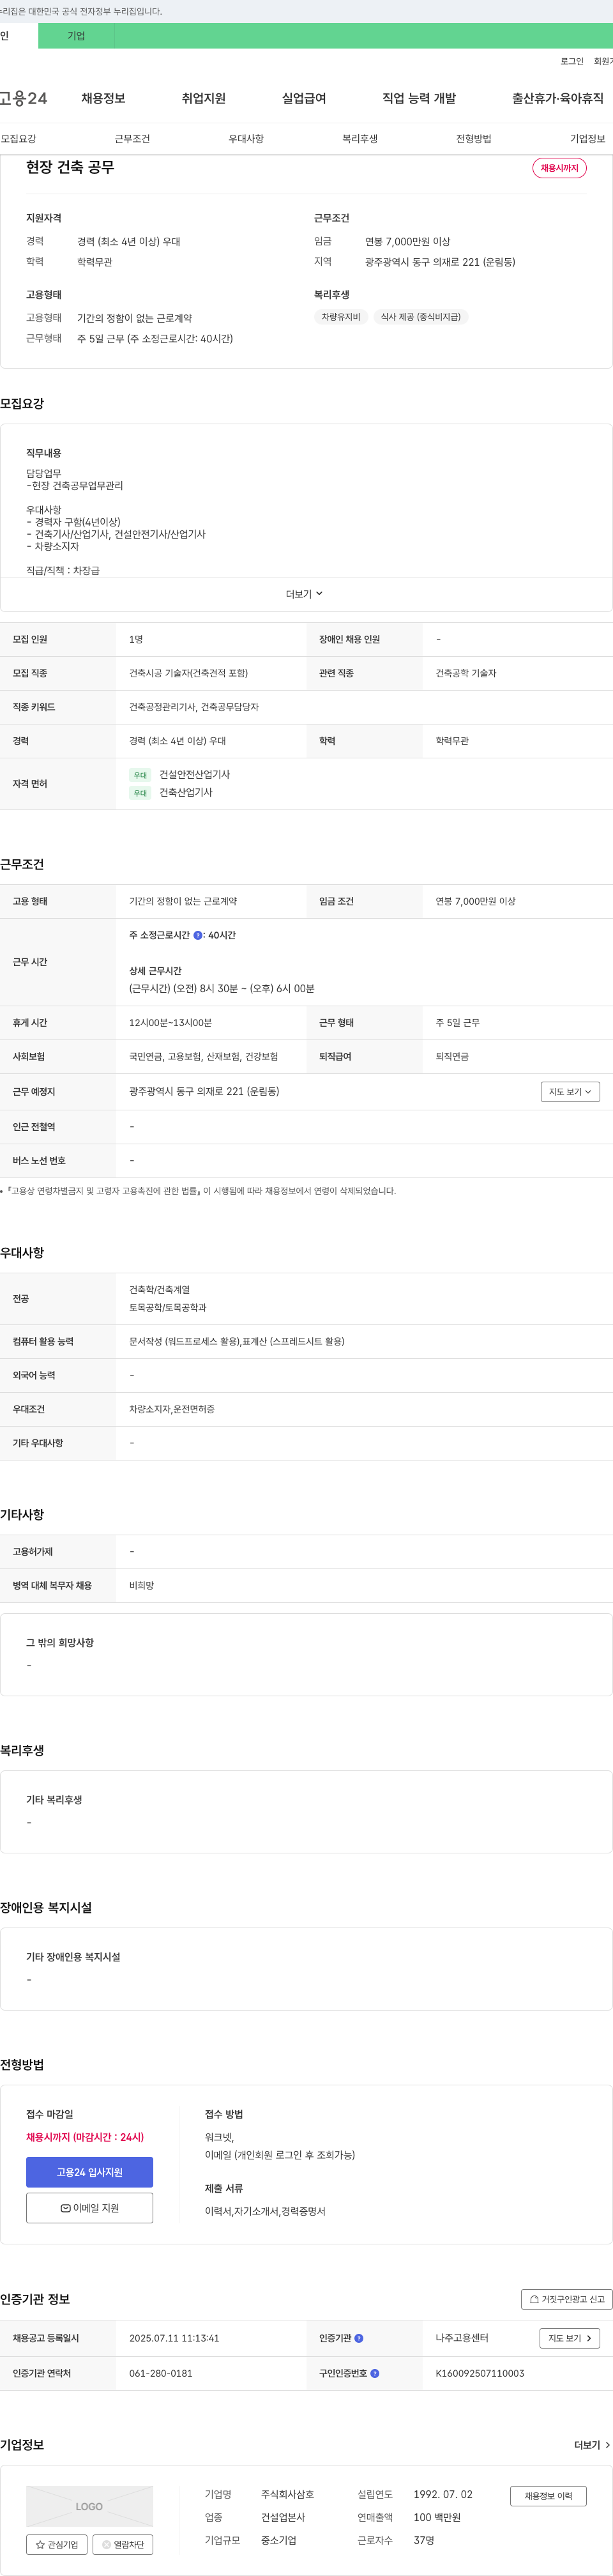Apply by email with 이메일 지원
This screenshot has width=613, height=2576.
point(90,2208)
